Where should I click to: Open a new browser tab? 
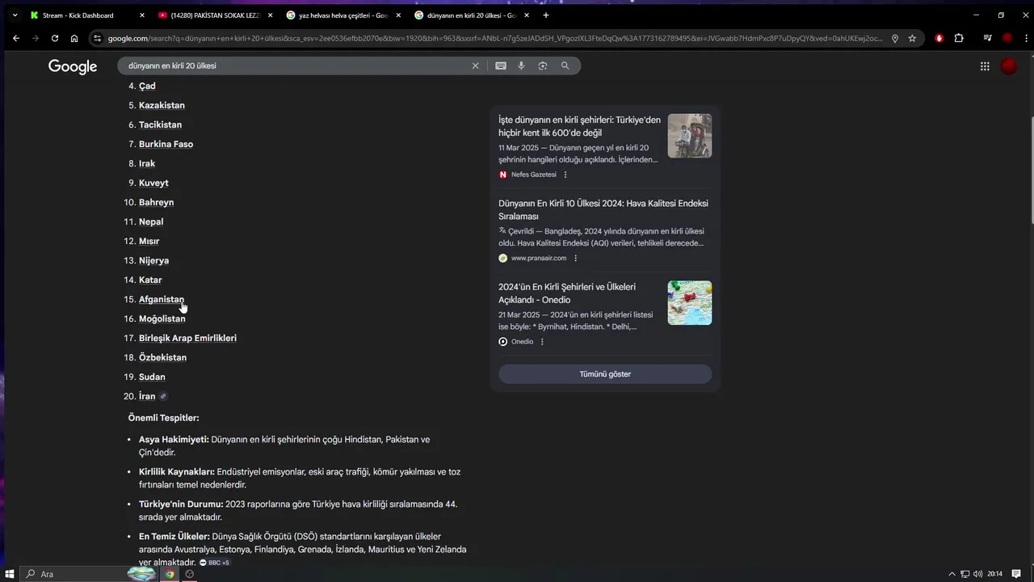click(x=546, y=15)
